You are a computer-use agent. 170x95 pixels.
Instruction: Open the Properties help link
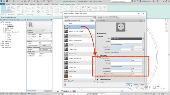click(x=31, y=91)
